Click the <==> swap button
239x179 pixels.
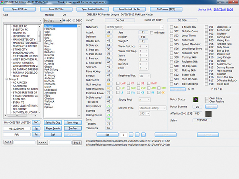pyautogui.click(x=43, y=142)
